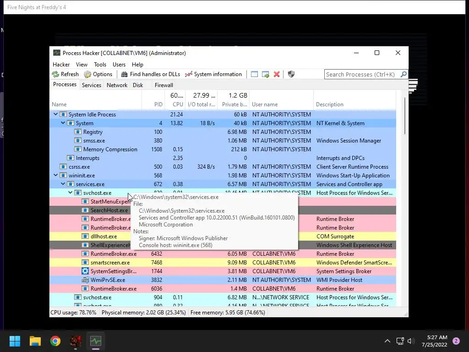Sort by the Name column header
The width and height of the screenshot is (469, 352).
click(96, 104)
